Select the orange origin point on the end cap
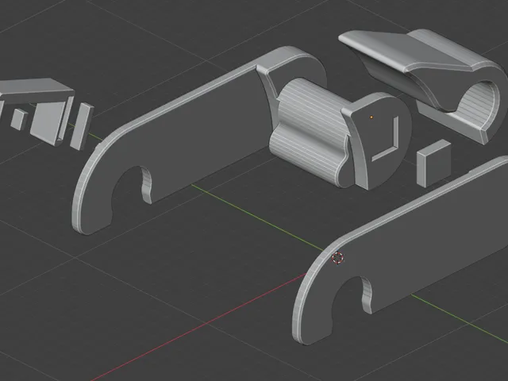The width and height of the screenshot is (508, 381). [371, 117]
